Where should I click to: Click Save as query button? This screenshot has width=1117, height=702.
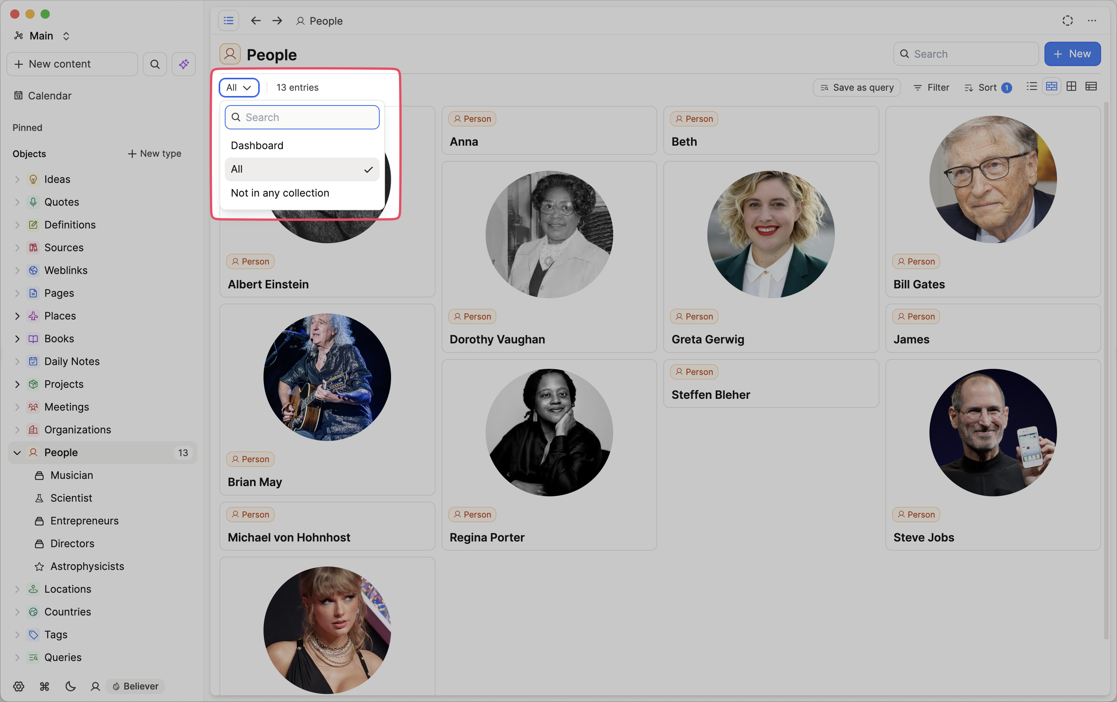coord(856,87)
